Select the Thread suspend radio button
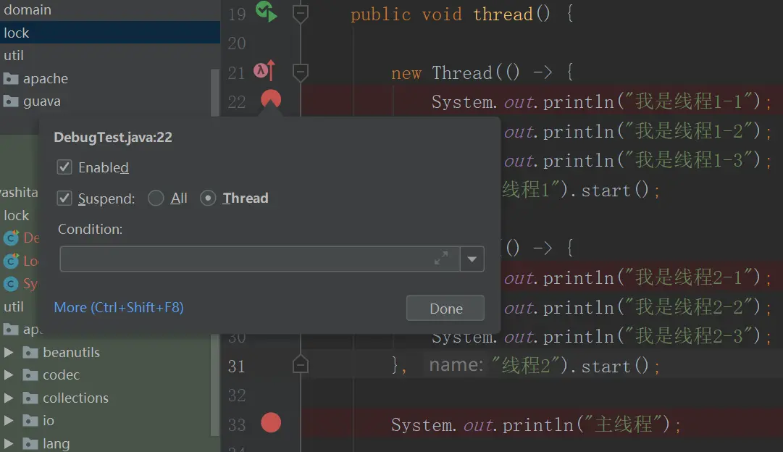This screenshot has height=452, width=783. [208, 198]
